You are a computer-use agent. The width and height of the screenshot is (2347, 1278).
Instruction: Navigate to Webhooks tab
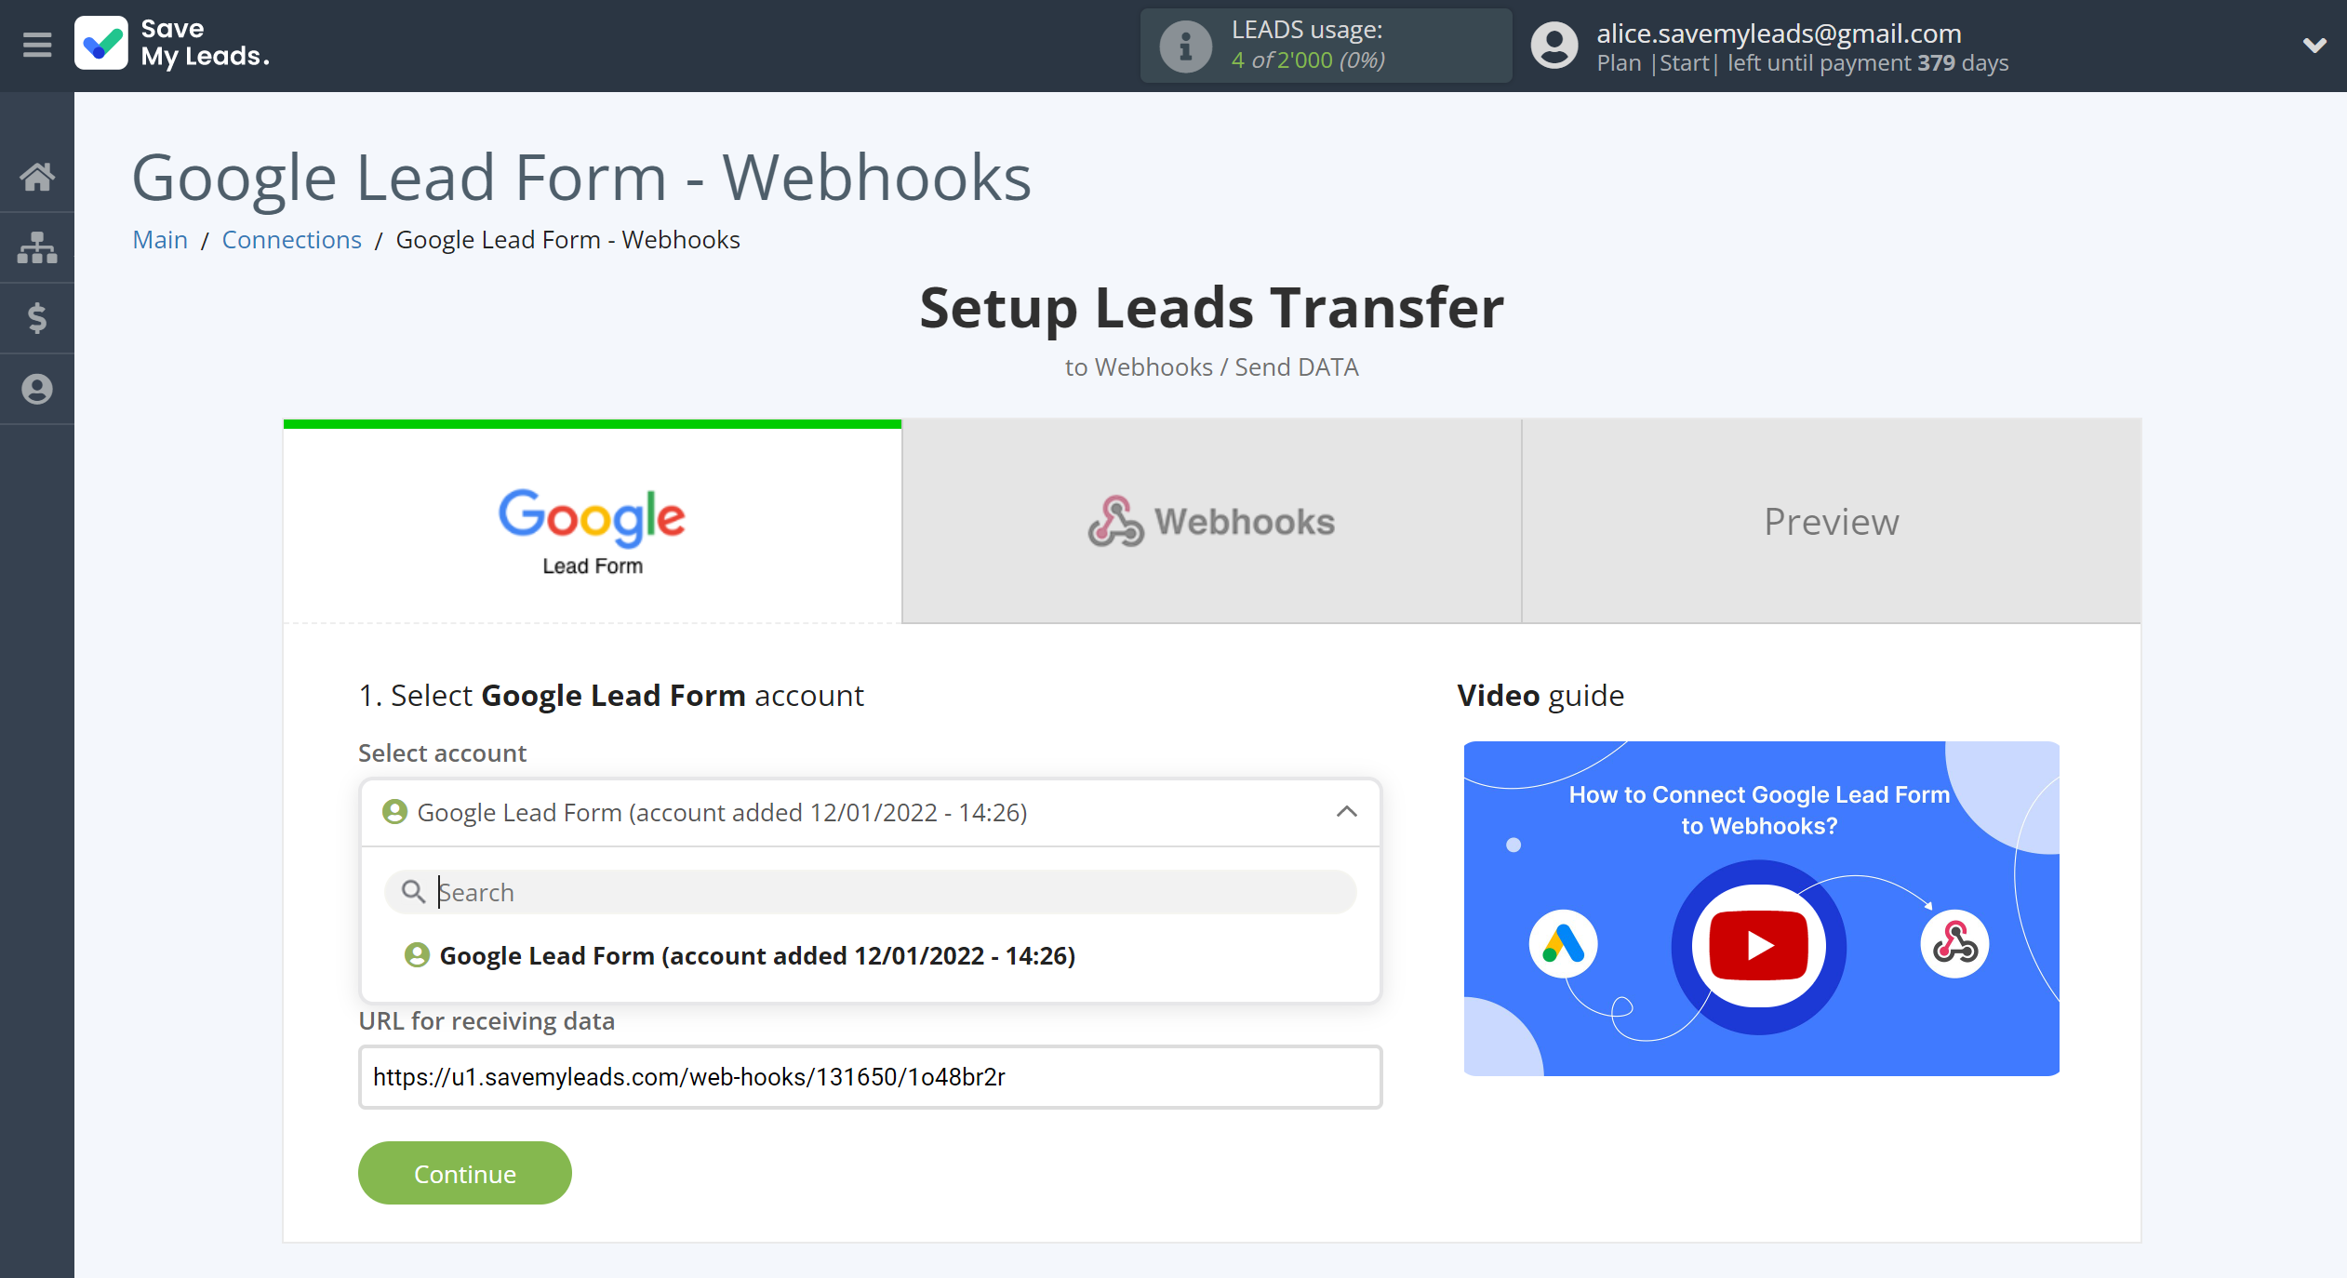tap(1210, 519)
